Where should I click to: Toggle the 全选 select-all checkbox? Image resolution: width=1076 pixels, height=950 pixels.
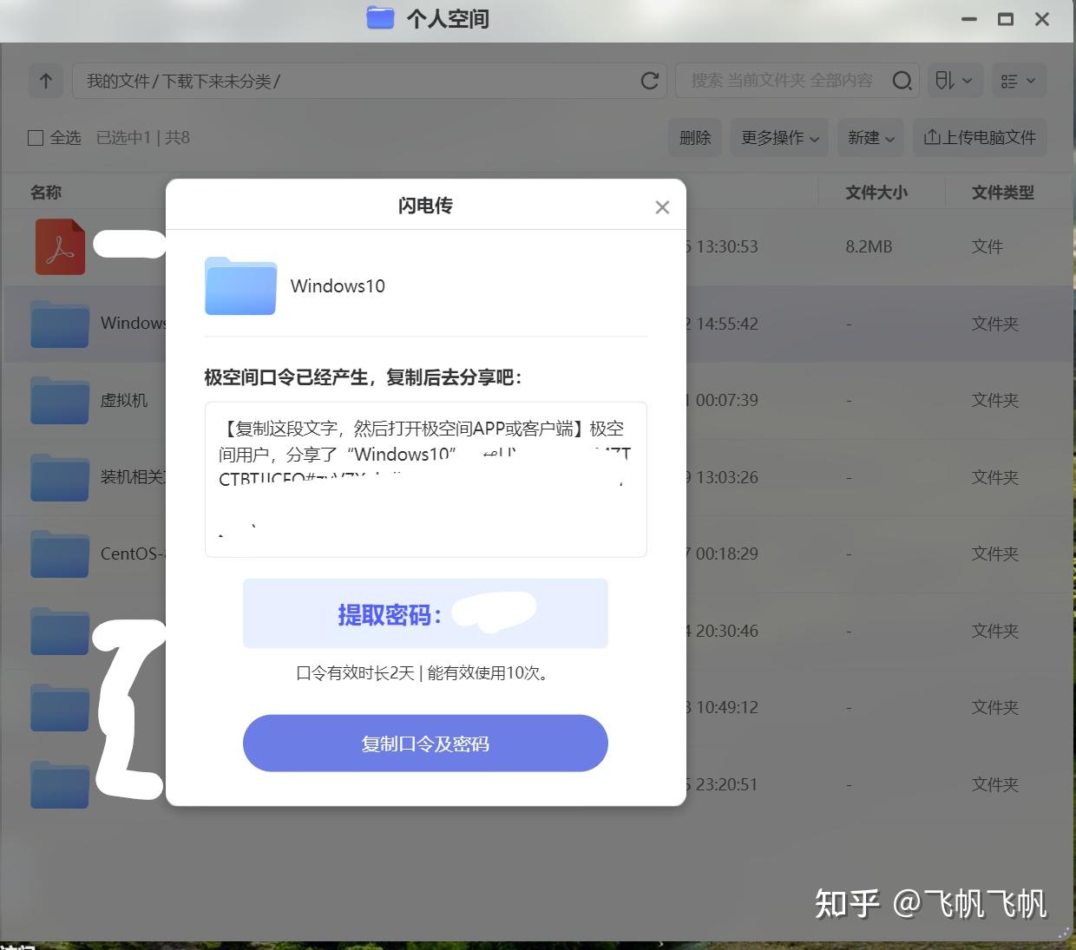[35, 137]
